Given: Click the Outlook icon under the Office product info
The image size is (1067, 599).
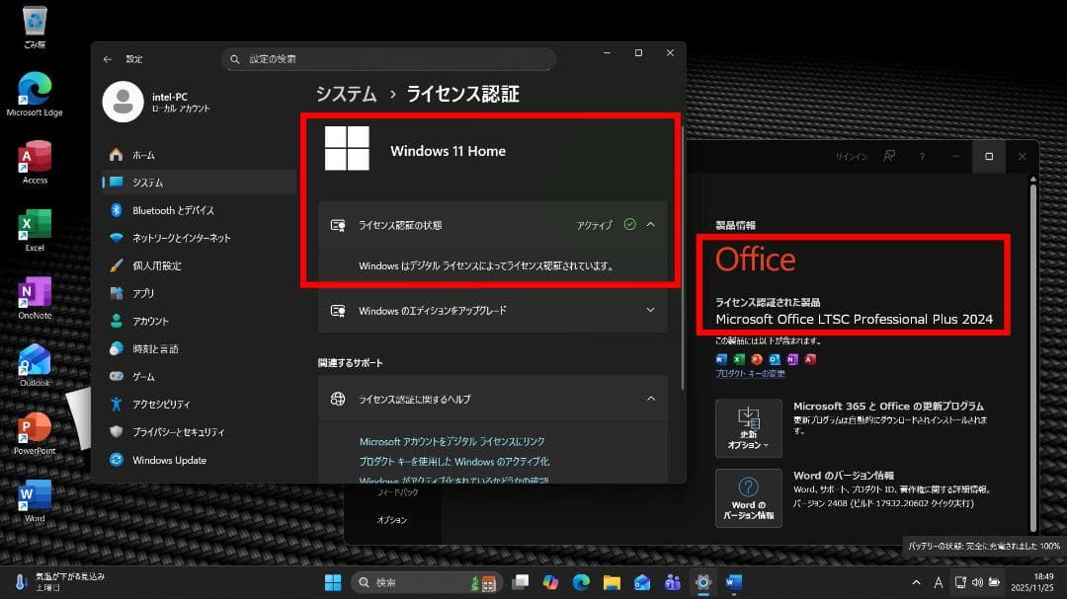Looking at the screenshot, I should (774, 360).
